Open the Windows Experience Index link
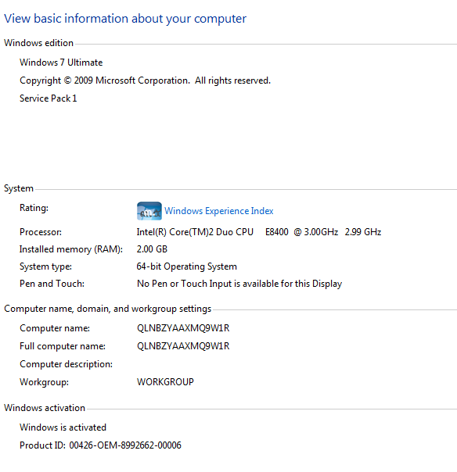The width and height of the screenshot is (457, 472). (x=219, y=211)
